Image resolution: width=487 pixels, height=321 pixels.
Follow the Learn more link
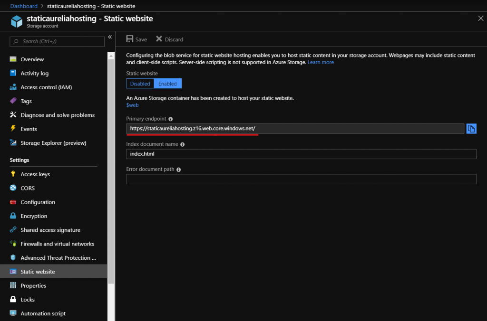(321, 62)
